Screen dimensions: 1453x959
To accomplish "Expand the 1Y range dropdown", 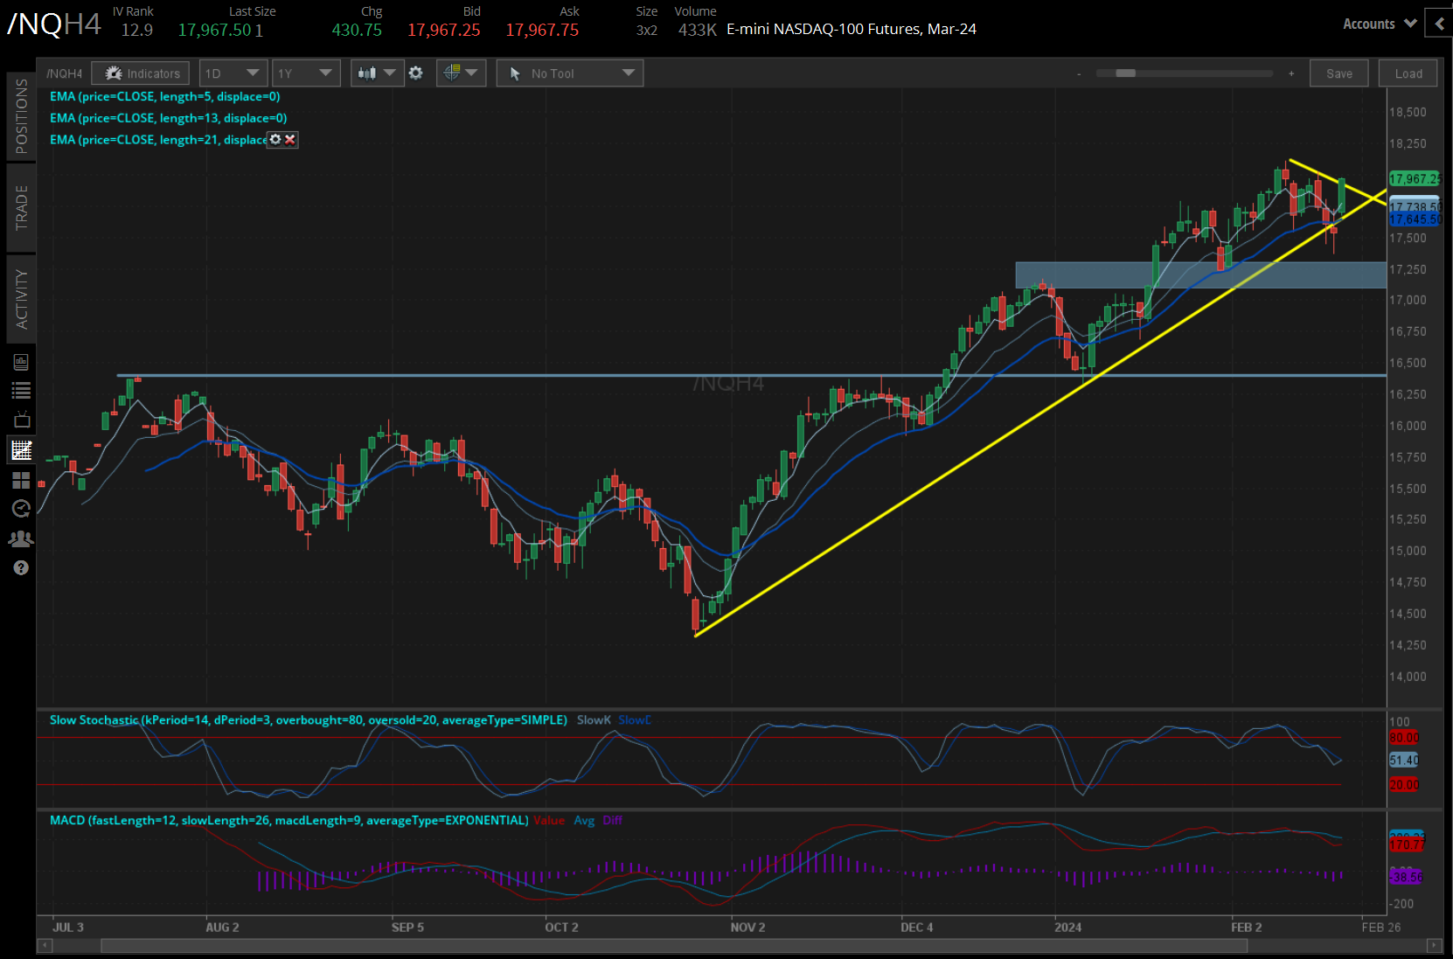I will coord(305,73).
